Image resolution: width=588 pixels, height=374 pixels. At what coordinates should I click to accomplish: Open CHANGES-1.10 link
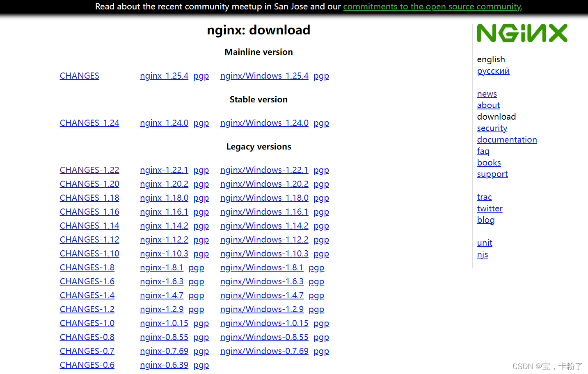click(x=89, y=254)
